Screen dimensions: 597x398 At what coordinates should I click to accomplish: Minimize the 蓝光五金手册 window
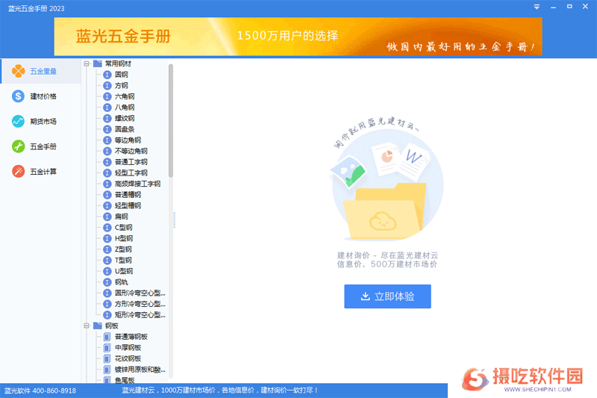click(553, 7)
